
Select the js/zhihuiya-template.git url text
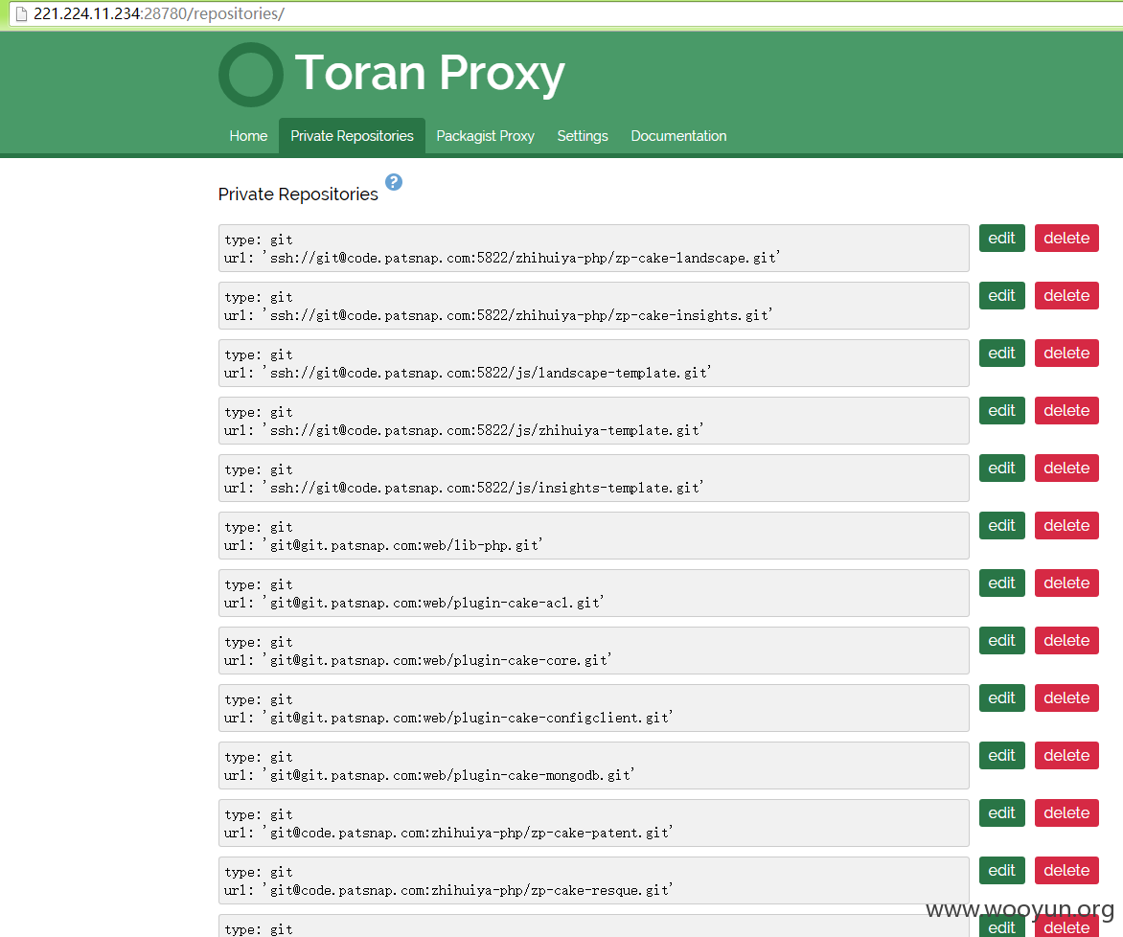[464, 430]
